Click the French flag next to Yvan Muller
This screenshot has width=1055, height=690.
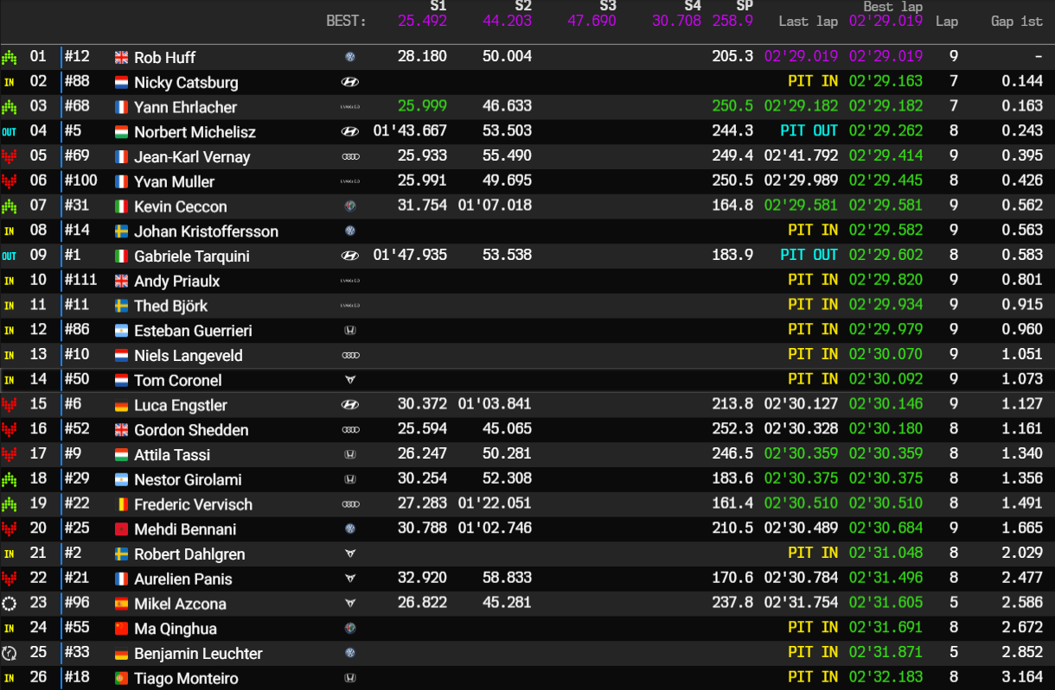tap(121, 182)
